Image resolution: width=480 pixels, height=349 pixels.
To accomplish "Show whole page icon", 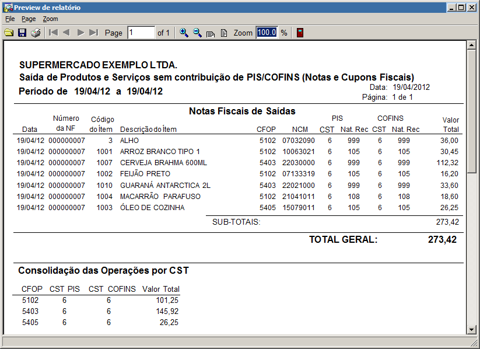I will tap(224, 33).
